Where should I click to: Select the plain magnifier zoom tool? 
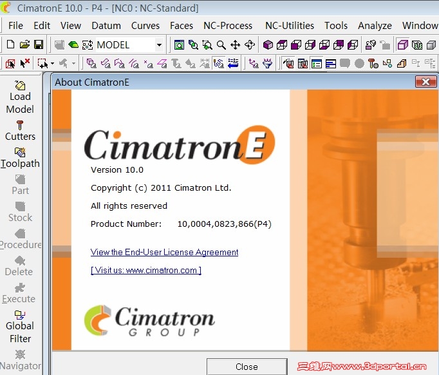221,45
